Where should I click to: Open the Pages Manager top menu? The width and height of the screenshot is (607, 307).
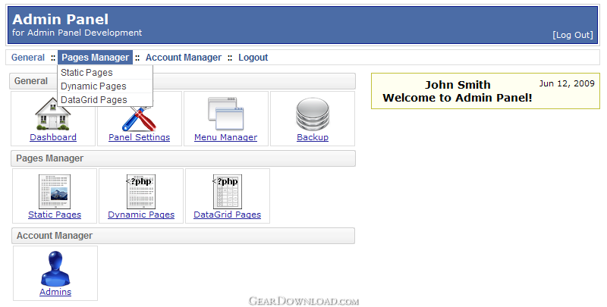coord(95,58)
